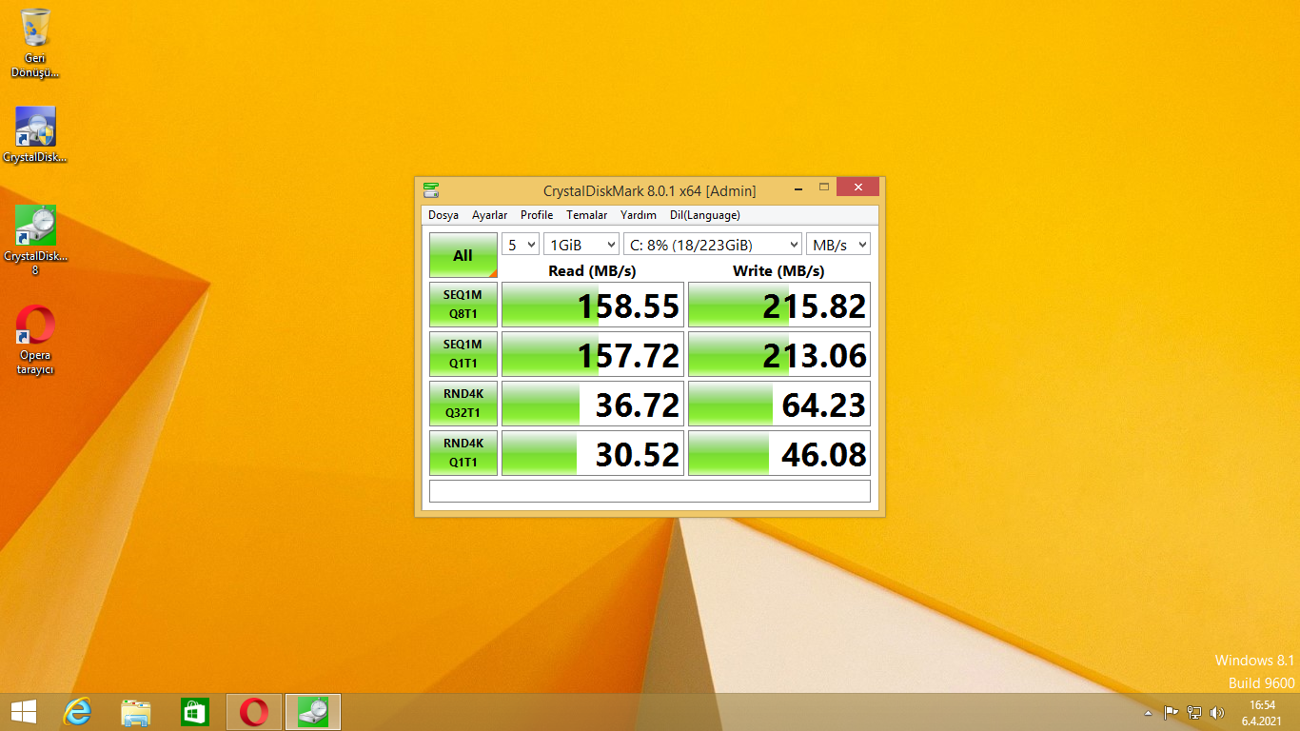The image size is (1300, 731).
Task: Click the CrystalDiskMark title bar app icon
Action: click(431, 190)
